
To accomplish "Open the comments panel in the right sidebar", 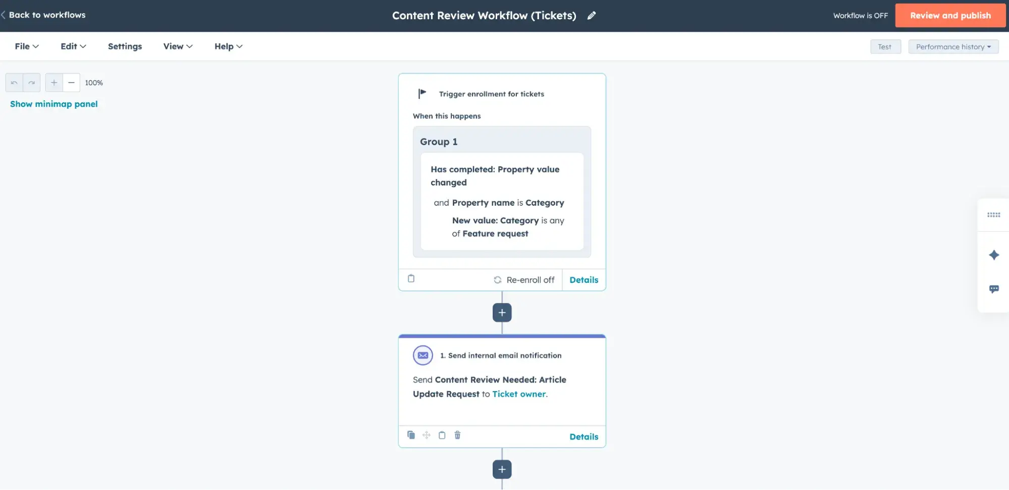I will [x=993, y=289].
